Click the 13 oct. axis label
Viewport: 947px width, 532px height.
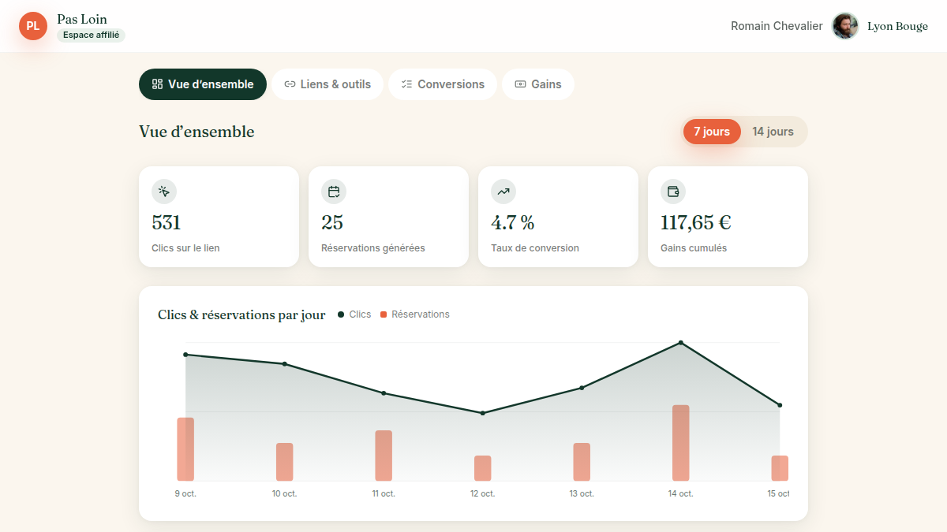coord(582,493)
